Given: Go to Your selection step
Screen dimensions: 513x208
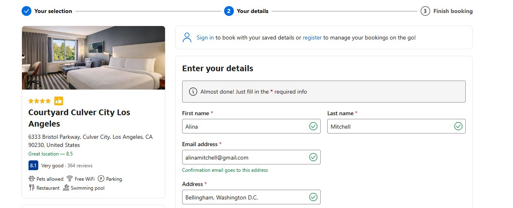Looking at the screenshot, I should tap(53, 11).
